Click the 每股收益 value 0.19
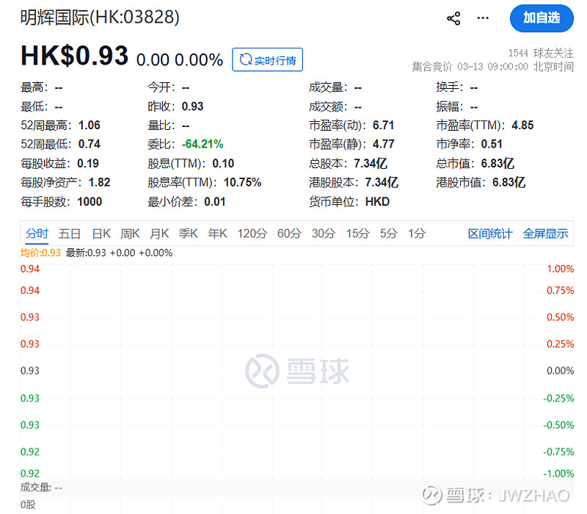 coord(88,163)
